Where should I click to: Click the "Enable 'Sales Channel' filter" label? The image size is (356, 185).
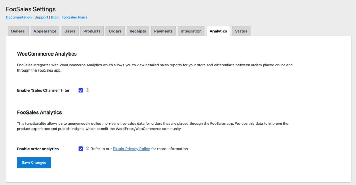tap(43, 90)
